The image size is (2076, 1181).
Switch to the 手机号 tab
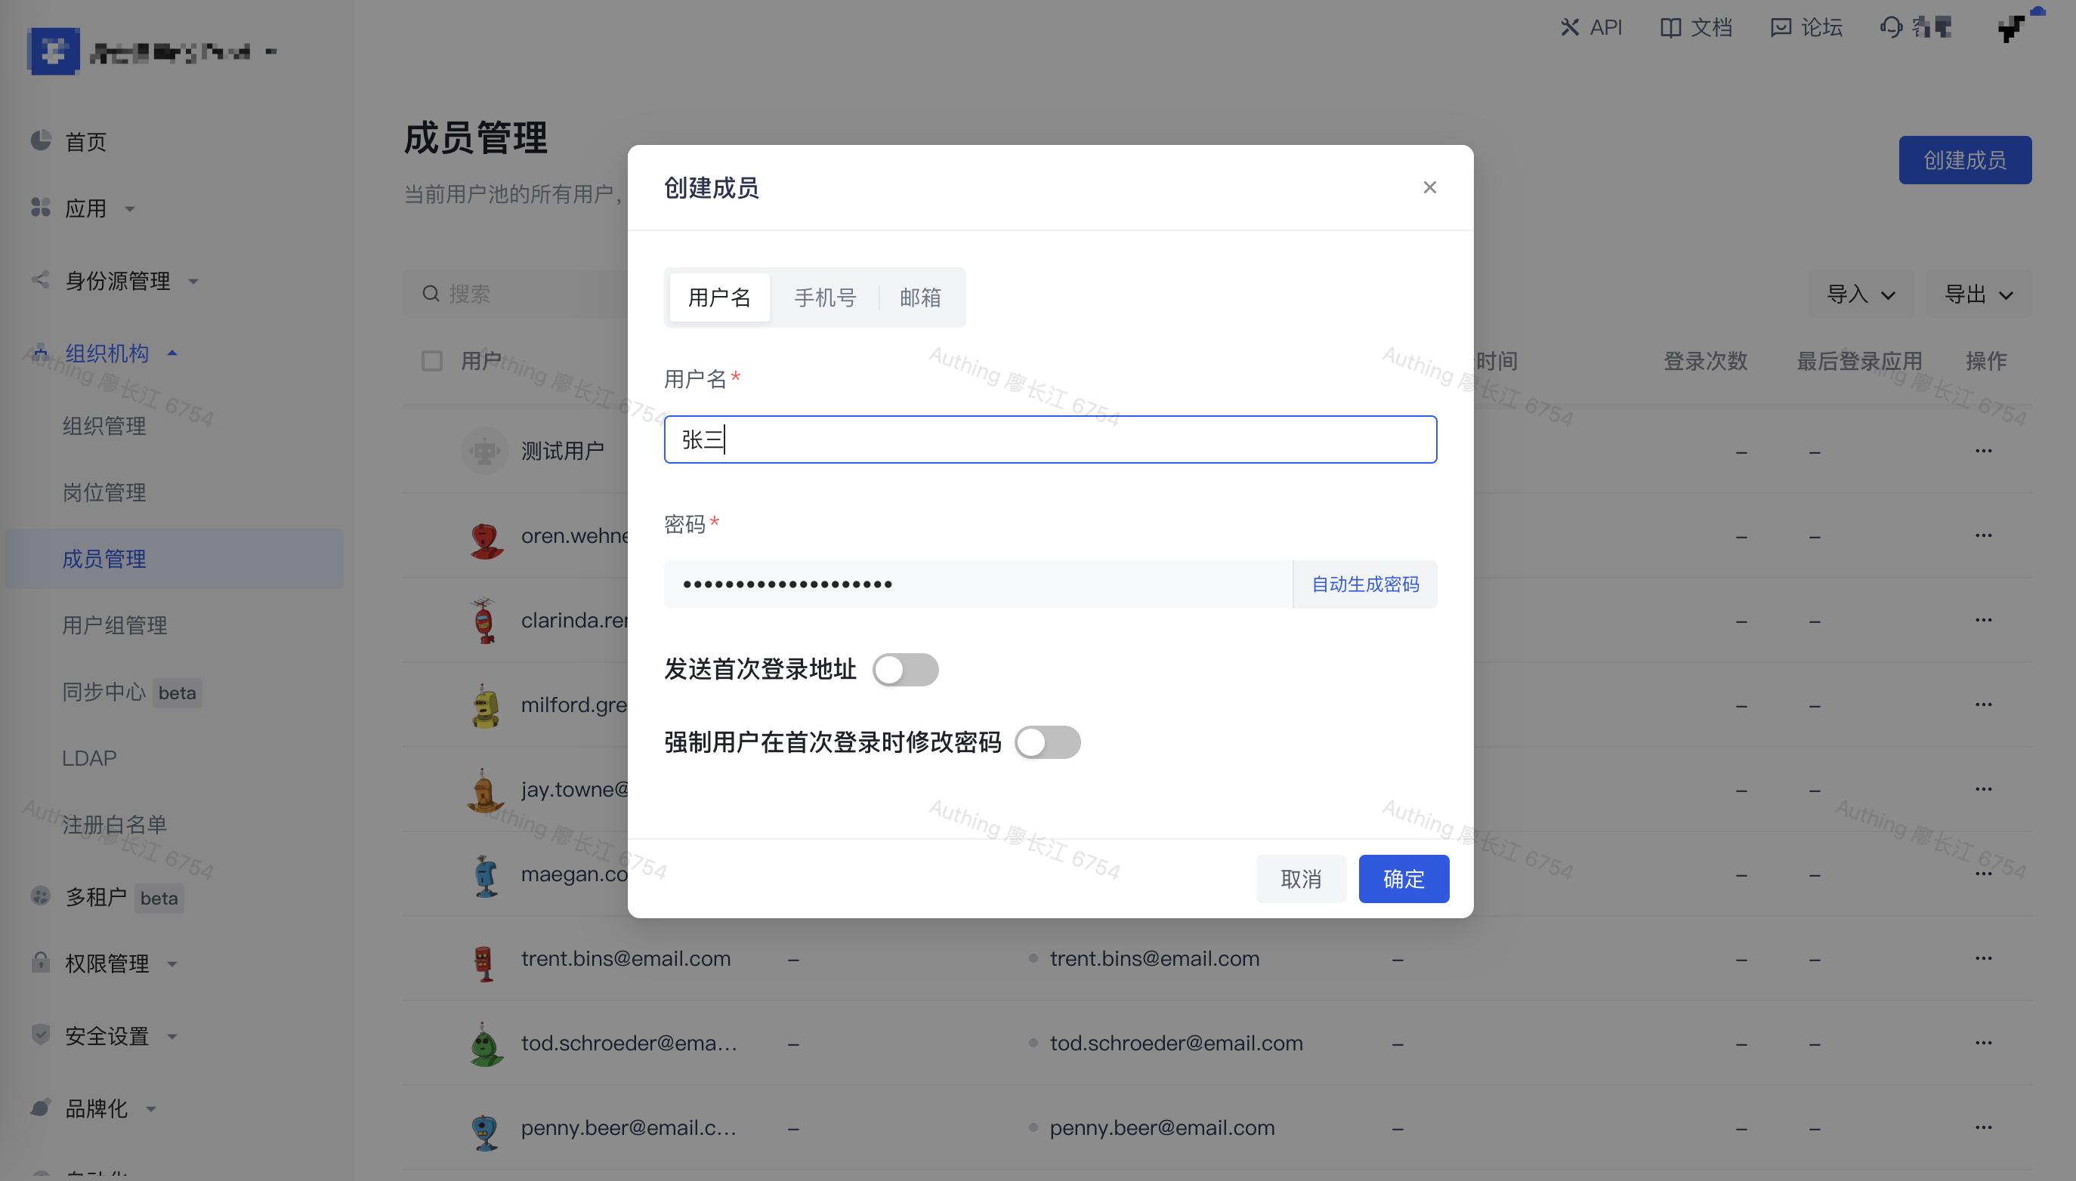coord(824,297)
